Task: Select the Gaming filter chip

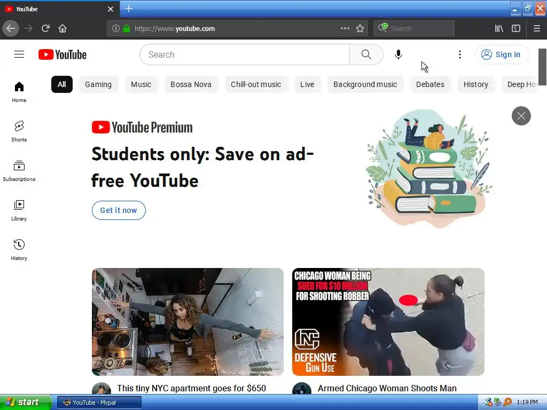Action: [98, 84]
